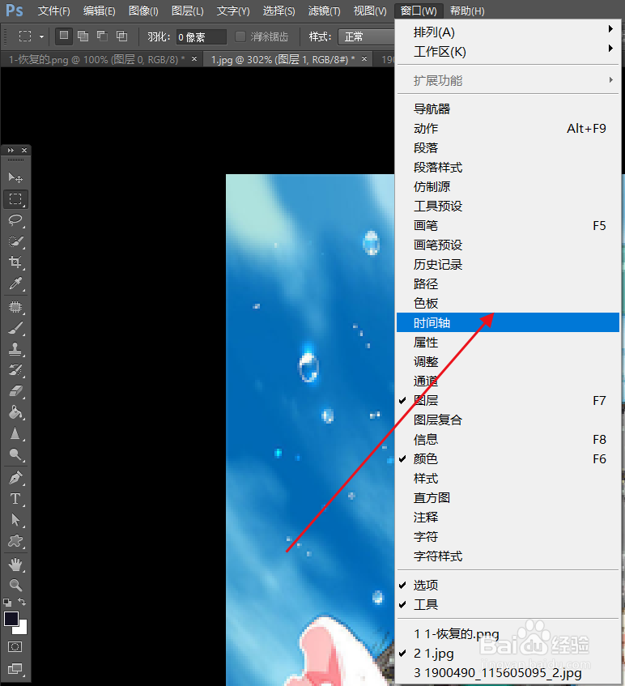625x686 pixels.
Task: Select the Hand tool
Action: coord(15,565)
